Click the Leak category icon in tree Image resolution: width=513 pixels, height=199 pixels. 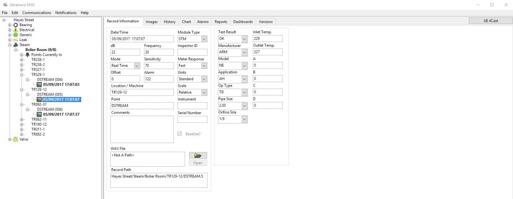(x=16, y=40)
